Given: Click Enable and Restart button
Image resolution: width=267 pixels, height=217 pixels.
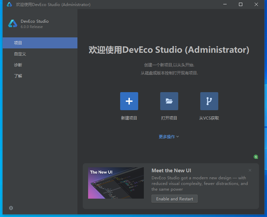Looking at the screenshot, I should pos(175,199).
